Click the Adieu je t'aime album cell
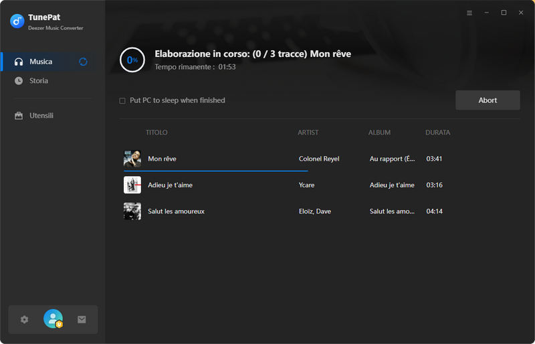535x344 pixels. click(392, 185)
